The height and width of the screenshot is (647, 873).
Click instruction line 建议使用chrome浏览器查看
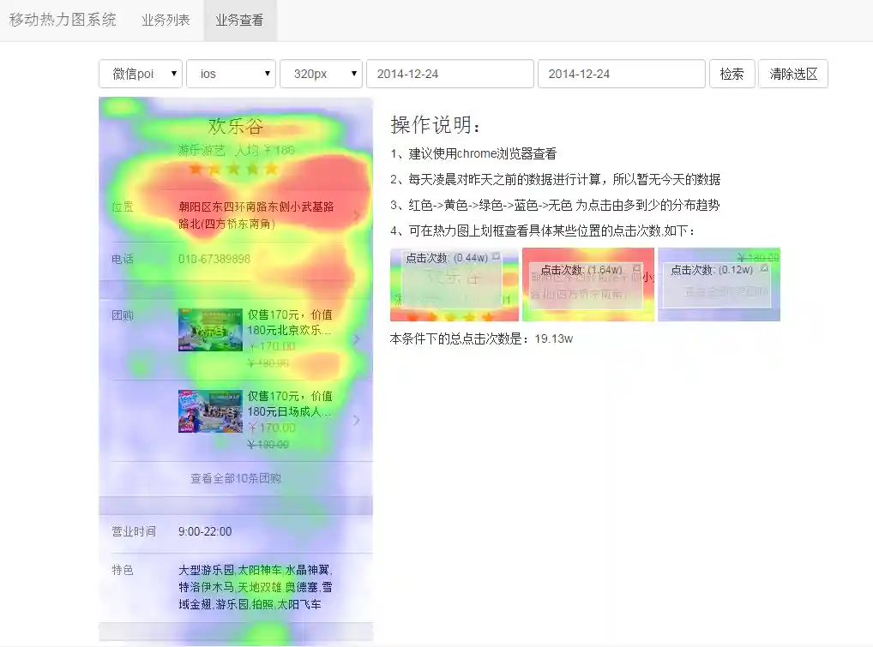tap(473, 153)
